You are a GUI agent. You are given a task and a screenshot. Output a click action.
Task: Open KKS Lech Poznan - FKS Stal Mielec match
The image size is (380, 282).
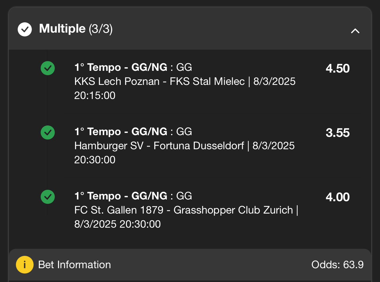[159, 81]
